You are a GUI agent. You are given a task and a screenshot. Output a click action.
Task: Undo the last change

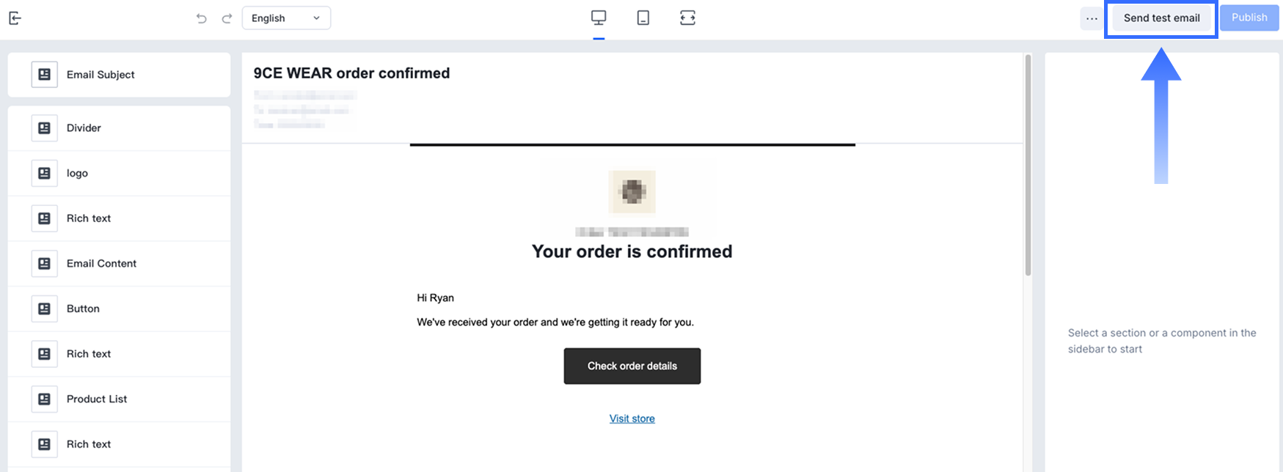[201, 18]
